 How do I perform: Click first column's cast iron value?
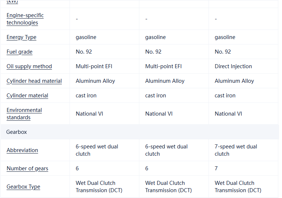click(x=86, y=96)
